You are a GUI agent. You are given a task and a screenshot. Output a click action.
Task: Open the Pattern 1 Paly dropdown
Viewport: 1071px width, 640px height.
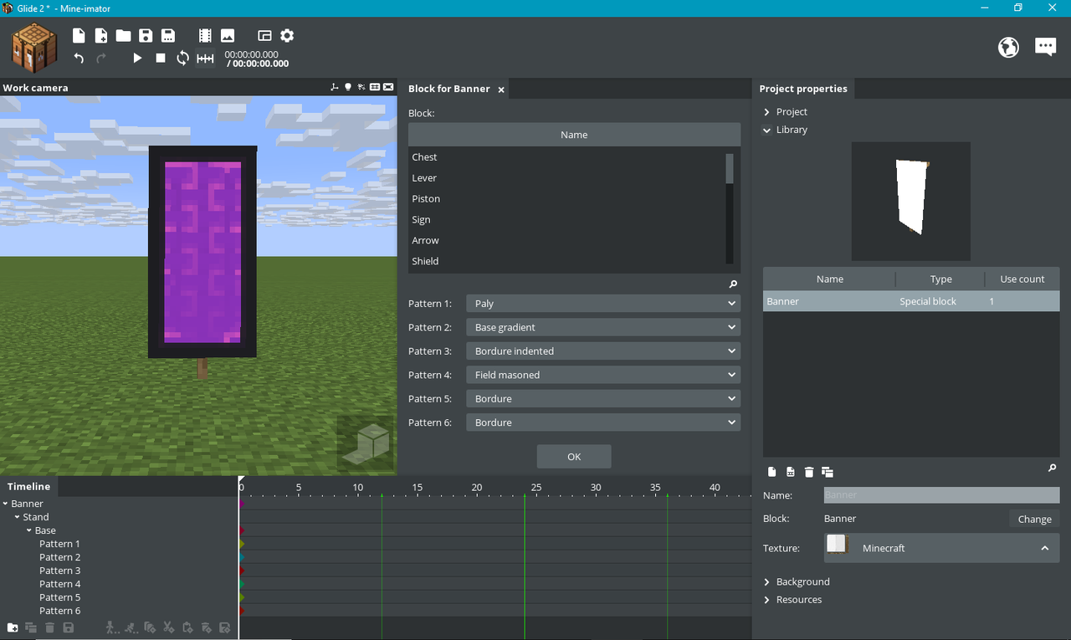(x=603, y=304)
